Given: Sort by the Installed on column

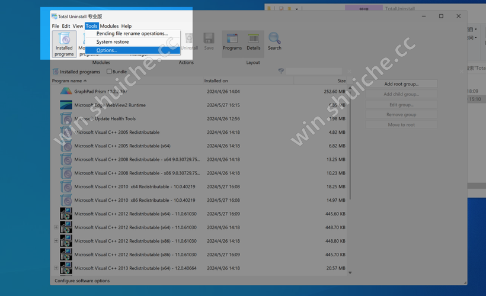Looking at the screenshot, I should coord(248,81).
